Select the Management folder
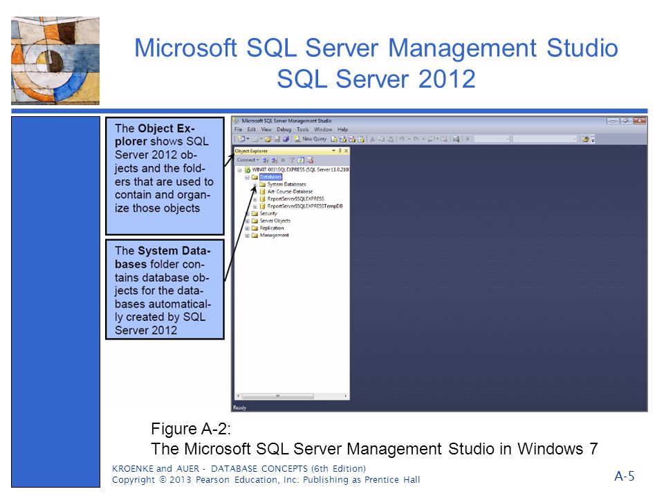Viewport: 664px width, 498px height. point(275,235)
